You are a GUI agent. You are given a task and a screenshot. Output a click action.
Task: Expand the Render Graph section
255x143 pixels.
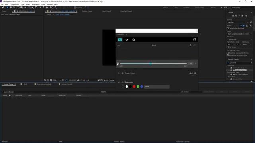coord(119,73)
